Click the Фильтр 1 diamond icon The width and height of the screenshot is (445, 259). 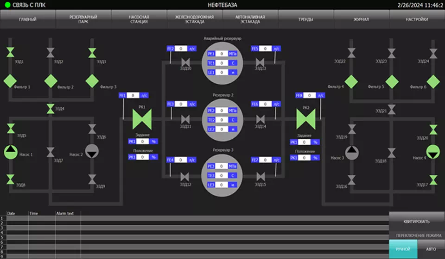point(10,81)
